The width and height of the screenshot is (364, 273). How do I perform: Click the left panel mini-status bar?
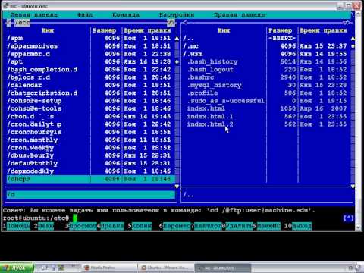[91, 195]
